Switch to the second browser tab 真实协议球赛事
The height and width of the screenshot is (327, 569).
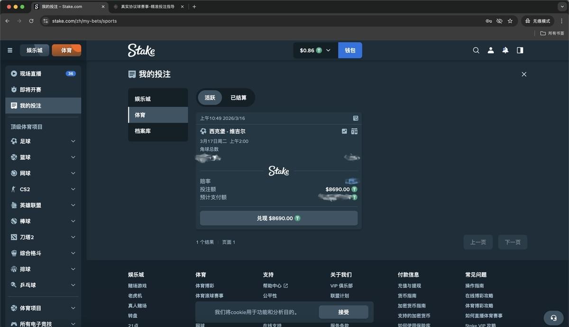(147, 7)
